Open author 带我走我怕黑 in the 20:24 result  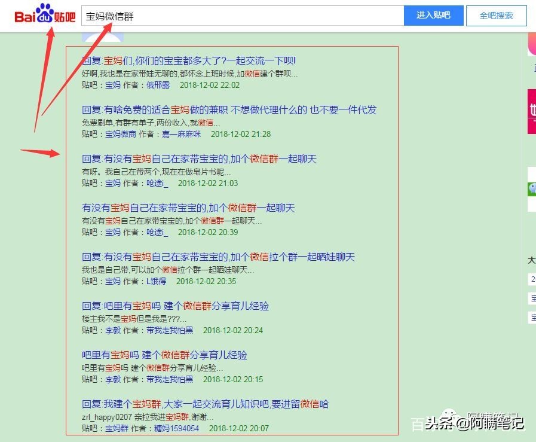[x=170, y=330]
